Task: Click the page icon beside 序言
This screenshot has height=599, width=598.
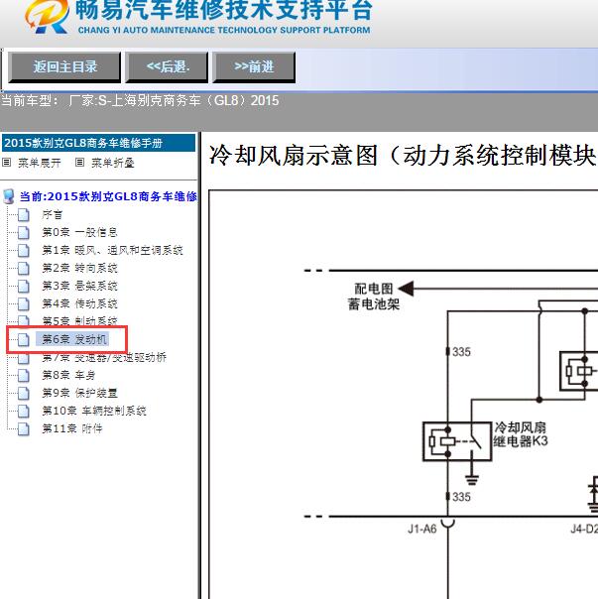Action: 24,214
